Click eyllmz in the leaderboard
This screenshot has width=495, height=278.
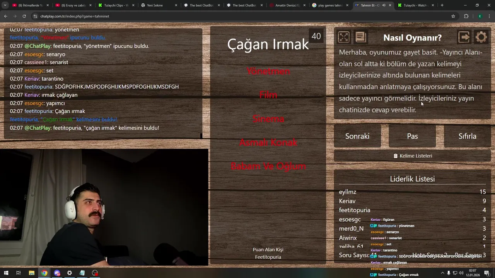point(348,192)
